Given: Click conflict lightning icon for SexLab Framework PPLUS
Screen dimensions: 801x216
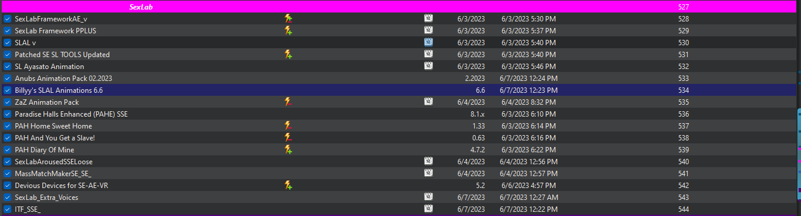Looking at the screenshot, I should pos(288,30).
